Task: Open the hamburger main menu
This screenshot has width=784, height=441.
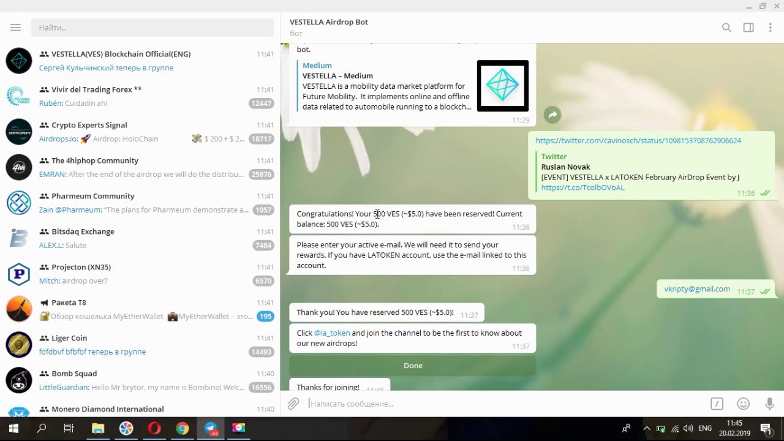Action: (15, 28)
